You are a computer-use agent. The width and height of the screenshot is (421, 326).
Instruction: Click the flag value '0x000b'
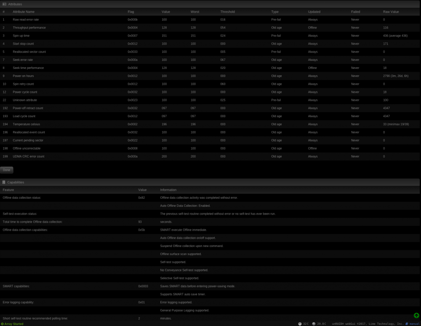[x=133, y=20]
